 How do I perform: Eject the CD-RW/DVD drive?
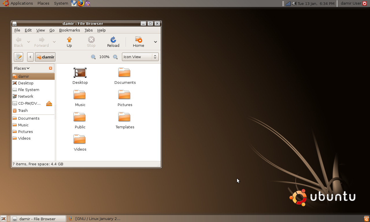click(x=49, y=103)
